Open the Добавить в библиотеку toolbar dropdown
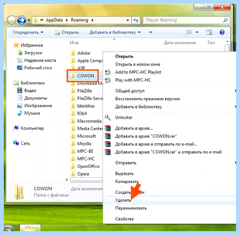 [115, 32]
